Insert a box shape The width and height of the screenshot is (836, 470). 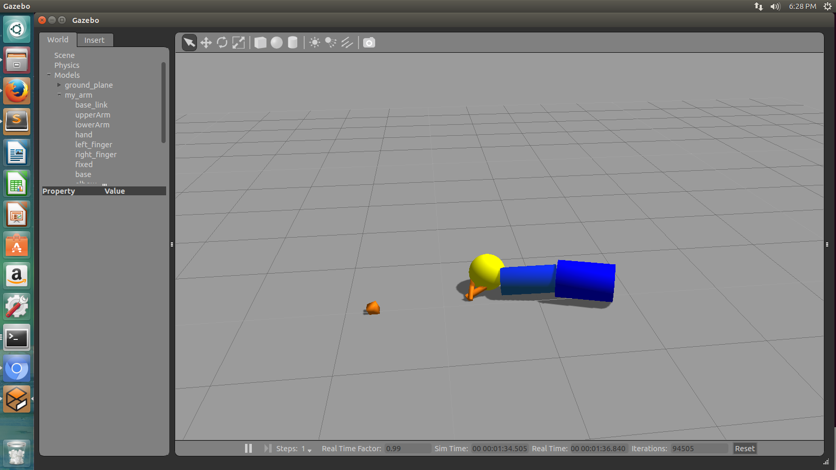260,43
